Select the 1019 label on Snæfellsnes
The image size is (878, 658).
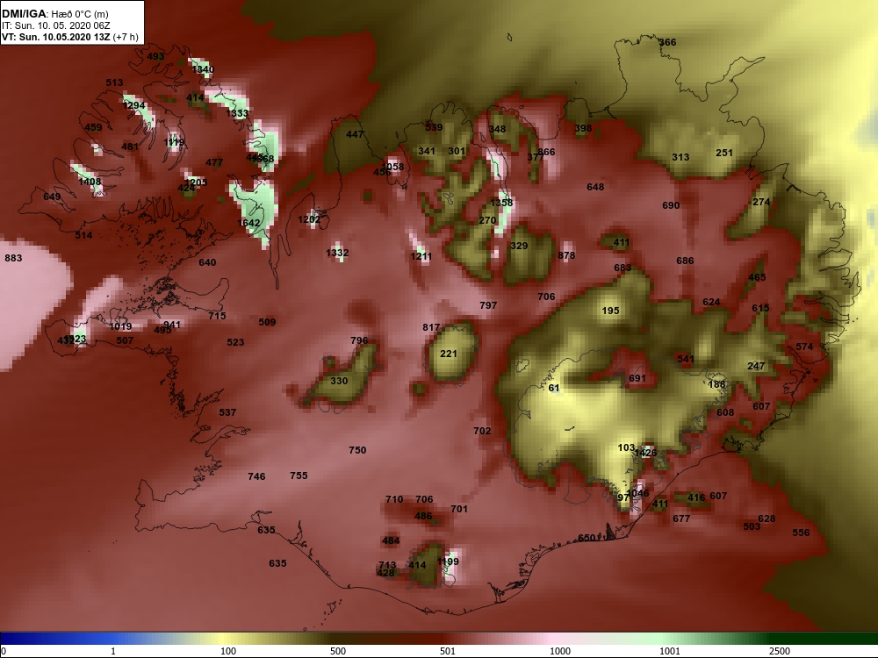point(120,326)
